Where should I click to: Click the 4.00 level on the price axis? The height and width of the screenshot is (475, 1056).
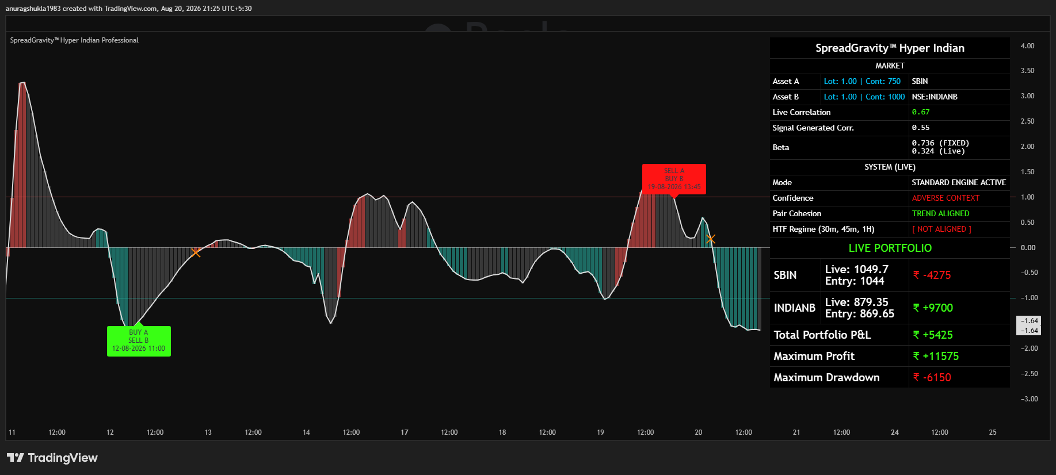pos(1027,46)
